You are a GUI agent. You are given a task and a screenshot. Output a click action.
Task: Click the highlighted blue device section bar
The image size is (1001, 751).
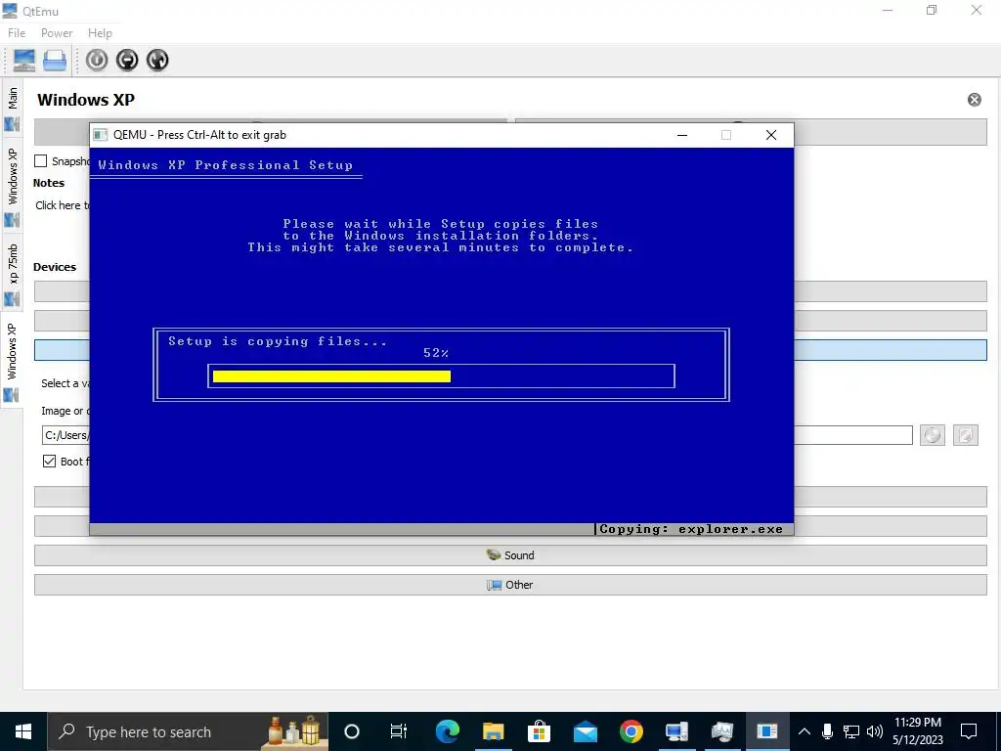[x=510, y=350]
